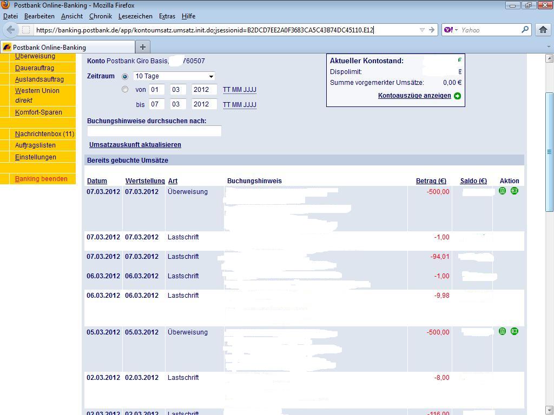Click repeat-transfer icon for 07.03.2012 Überweisung
Image resolution: width=554 pixels, height=415 pixels.
coord(515,191)
